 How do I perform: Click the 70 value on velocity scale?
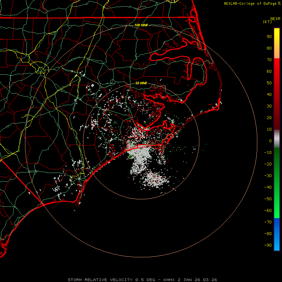269,60
